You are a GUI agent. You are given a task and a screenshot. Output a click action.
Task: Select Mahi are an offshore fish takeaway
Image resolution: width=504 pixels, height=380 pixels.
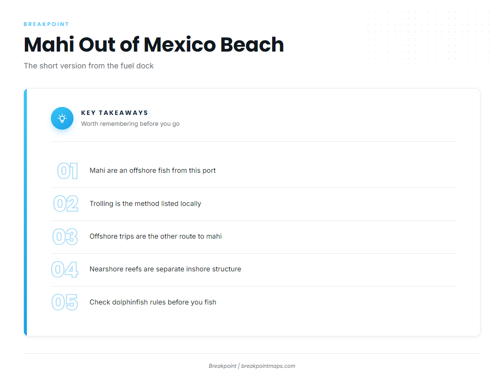click(x=152, y=171)
